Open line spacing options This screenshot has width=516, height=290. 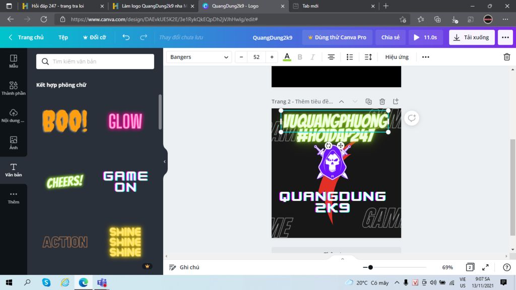pos(368,57)
